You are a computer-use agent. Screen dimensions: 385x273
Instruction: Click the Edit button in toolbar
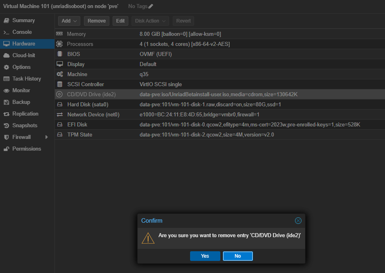(x=120, y=21)
